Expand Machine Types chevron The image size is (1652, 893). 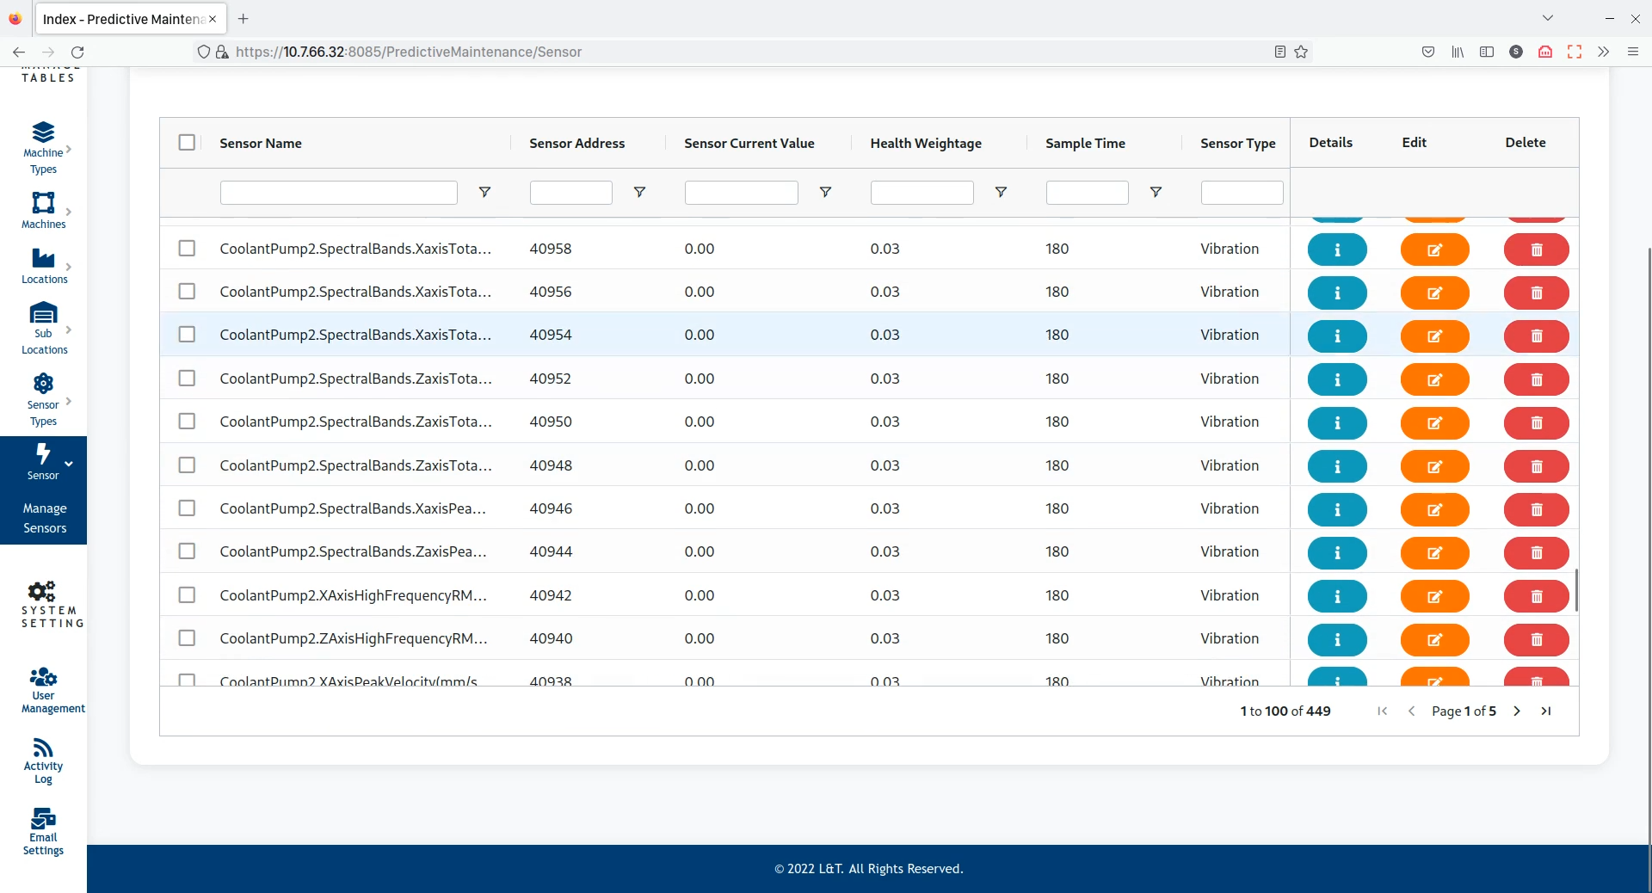pyautogui.click(x=69, y=150)
